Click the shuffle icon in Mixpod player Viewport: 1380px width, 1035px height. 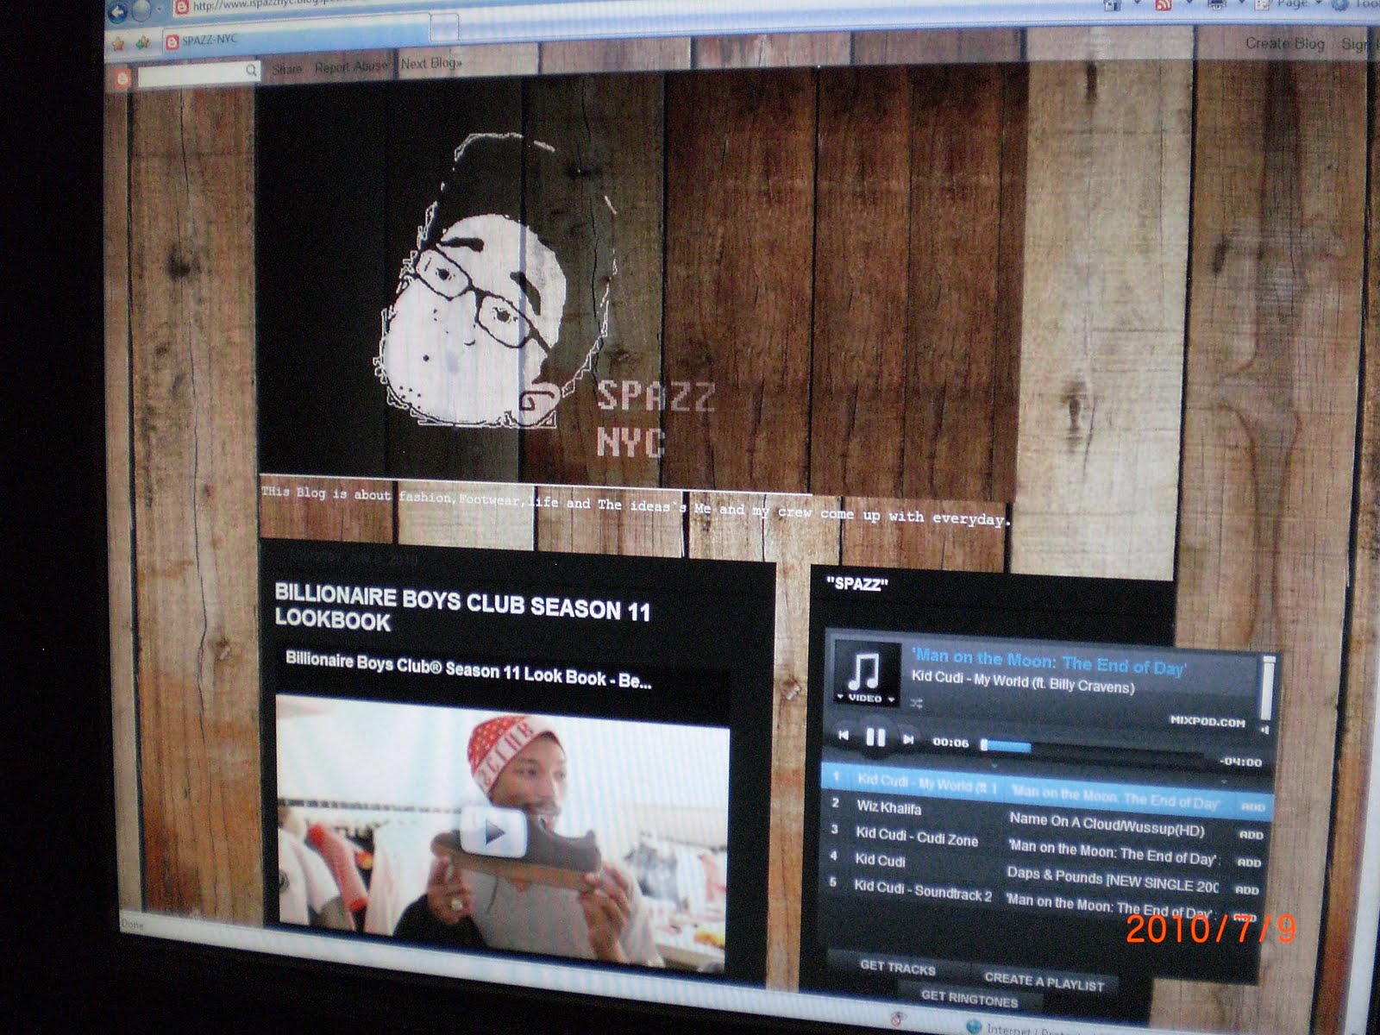916,704
